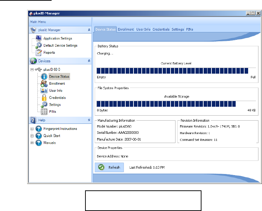This screenshot has width=262, height=211.
Task: Click the Firmware Revision text line
Action: [x=210, y=126]
